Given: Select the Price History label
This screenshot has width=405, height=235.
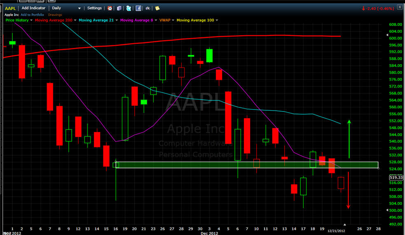Looking at the screenshot, I should [17, 20].
